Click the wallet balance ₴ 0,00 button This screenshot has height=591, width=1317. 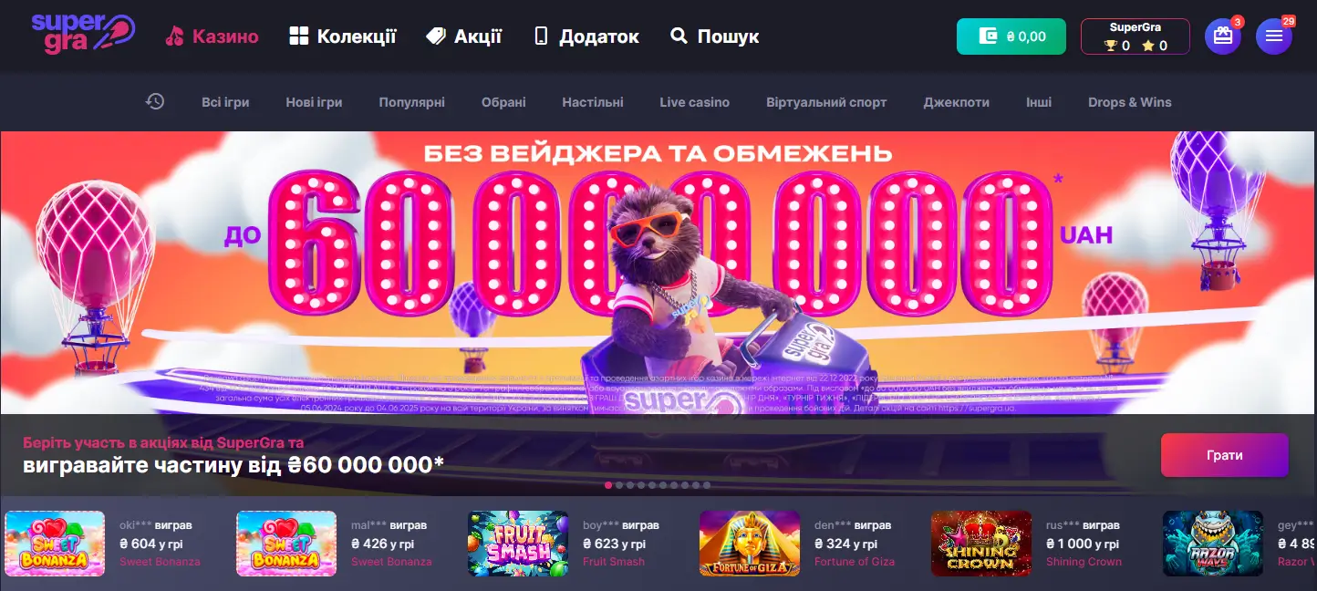click(1011, 36)
